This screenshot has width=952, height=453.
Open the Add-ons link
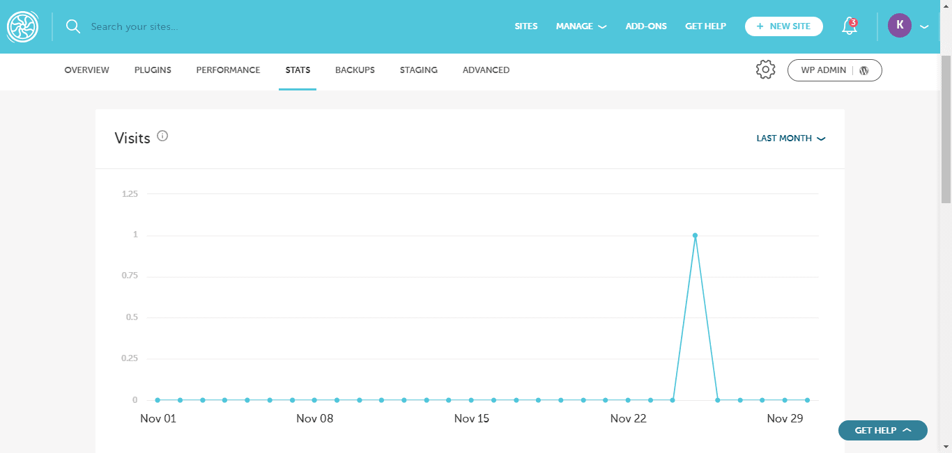tap(646, 26)
